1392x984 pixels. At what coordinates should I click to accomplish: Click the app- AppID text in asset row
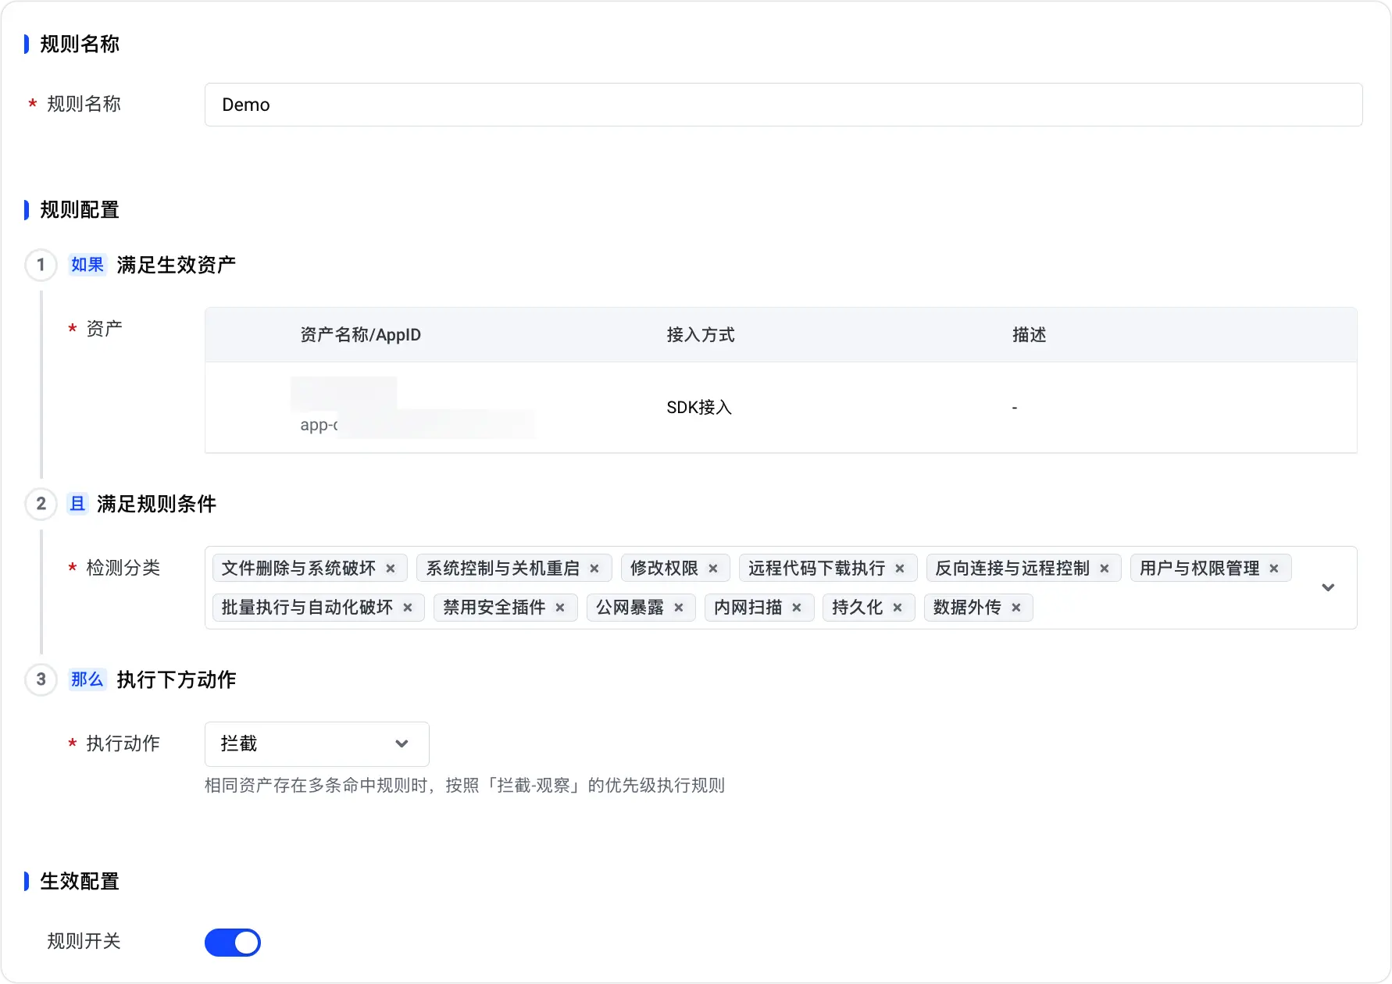(319, 426)
